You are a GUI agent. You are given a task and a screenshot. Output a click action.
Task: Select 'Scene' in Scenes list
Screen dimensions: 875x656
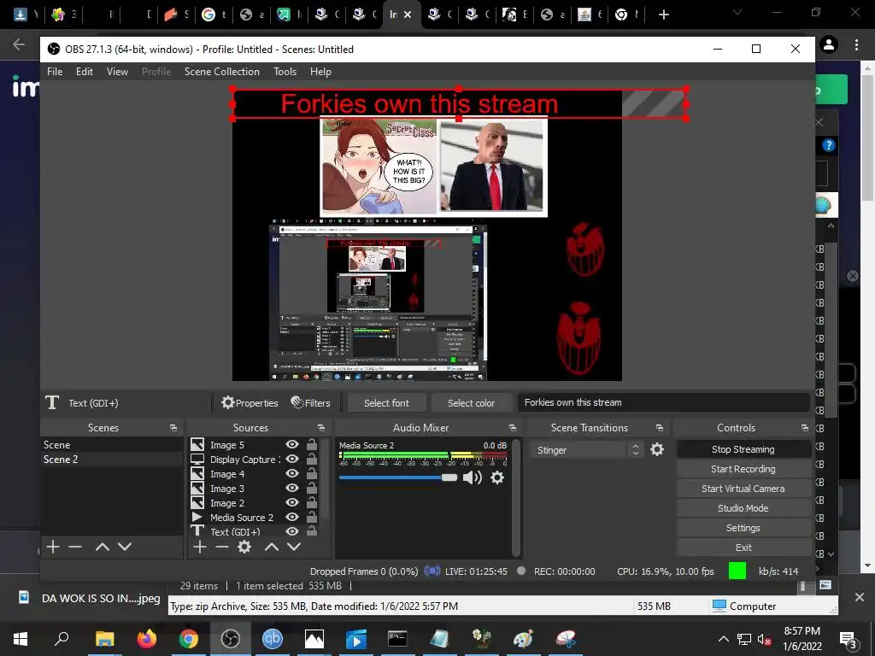click(112, 444)
